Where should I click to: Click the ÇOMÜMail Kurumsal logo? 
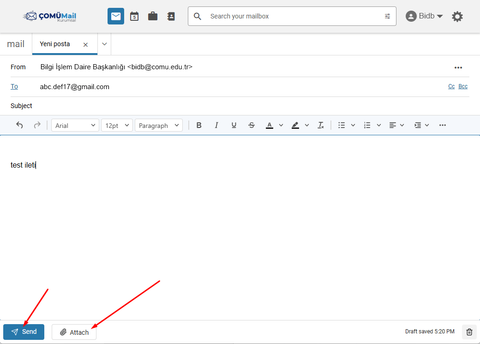tap(49, 16)
